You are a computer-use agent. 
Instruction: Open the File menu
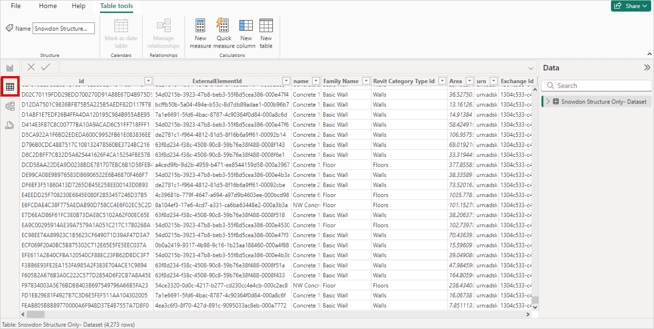pyautogui.click(x=16, y=6)
